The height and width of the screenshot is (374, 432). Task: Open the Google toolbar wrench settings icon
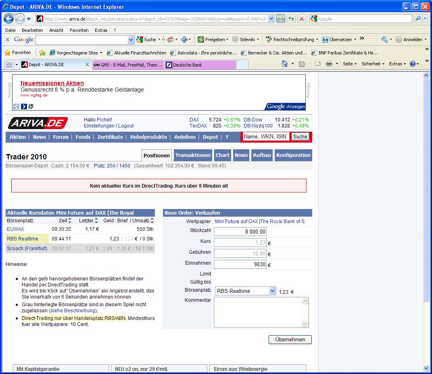pyautogui.click(x=385, y=40)
